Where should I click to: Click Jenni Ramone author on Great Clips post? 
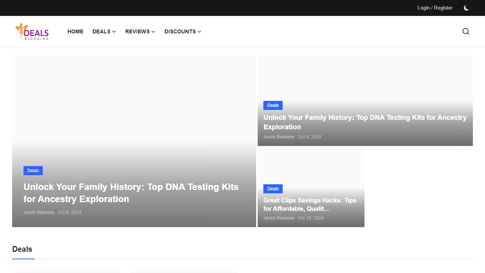pos(279,218)
